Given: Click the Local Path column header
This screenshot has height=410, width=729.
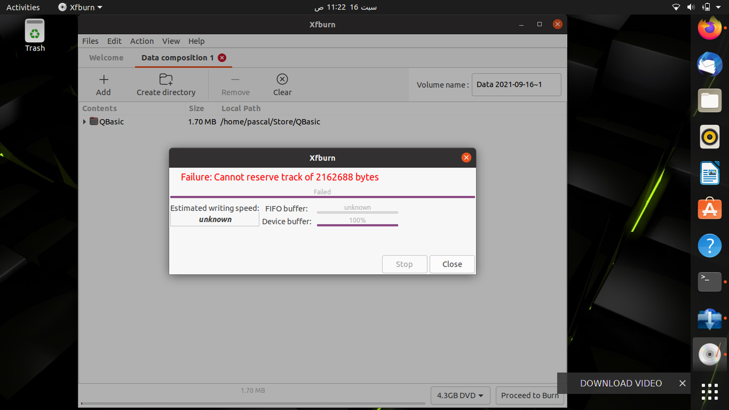Looking at the screenshot, I should 392,108.
